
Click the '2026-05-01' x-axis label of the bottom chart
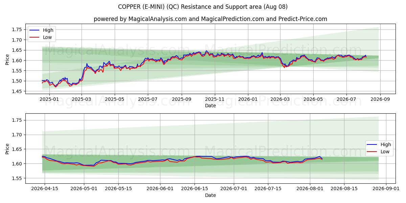[x=84, y=189]
